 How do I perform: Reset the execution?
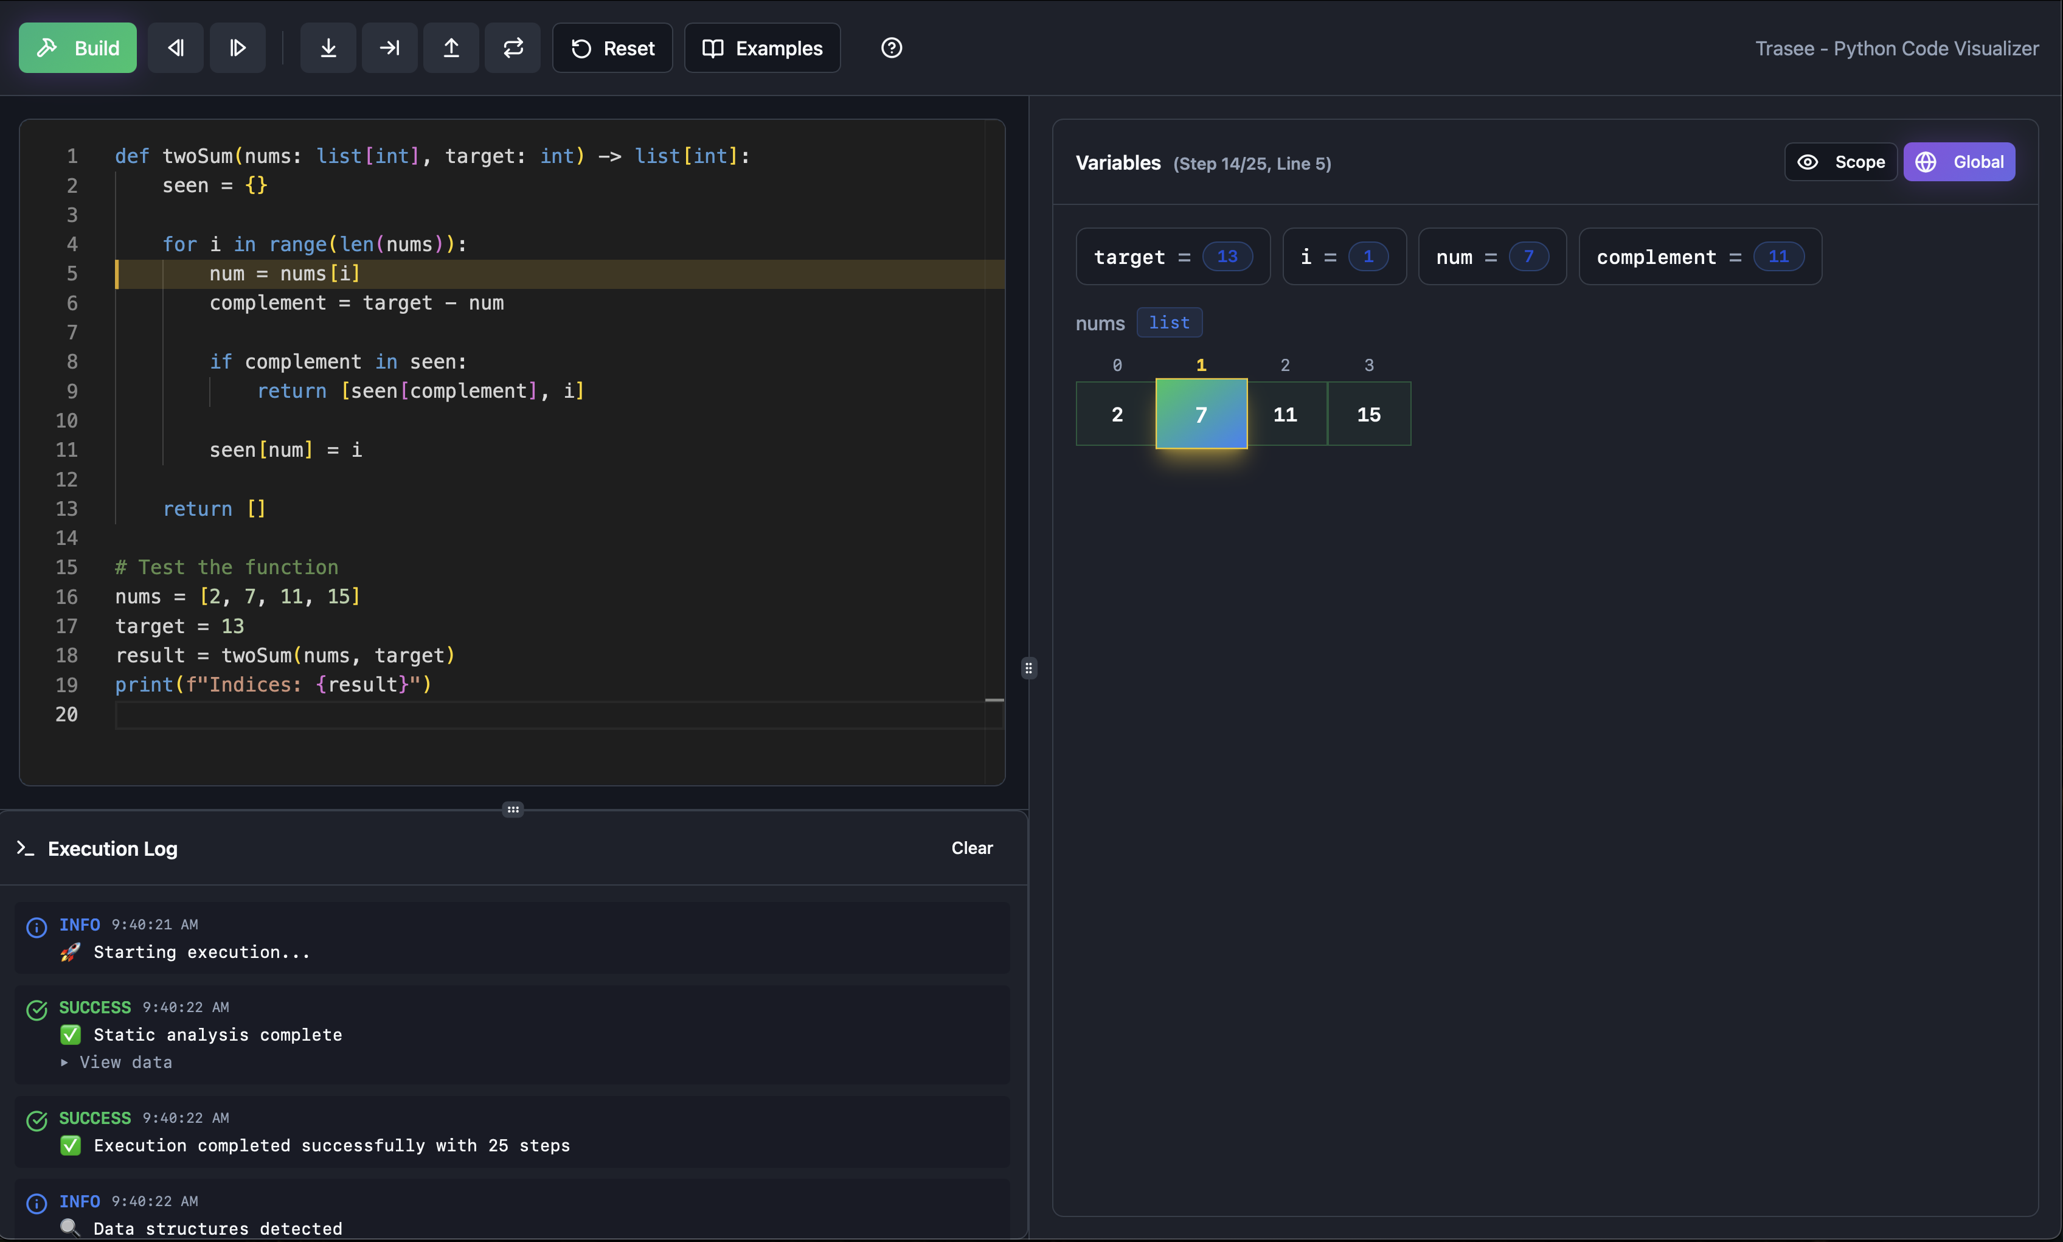coord(612,47)
